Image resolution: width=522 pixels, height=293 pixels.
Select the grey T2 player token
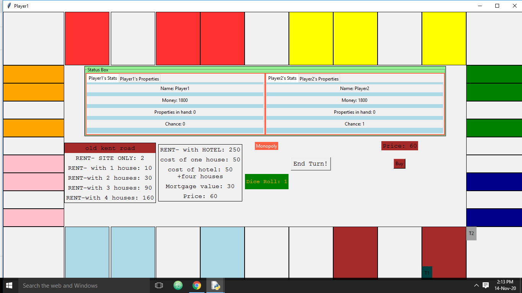tap(471, 233)
